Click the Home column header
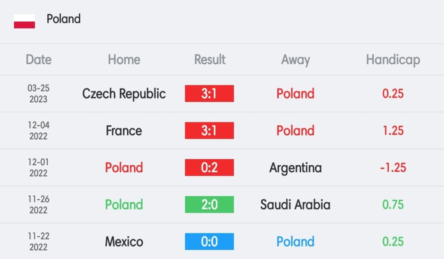Screen dimensions: 444x259 click(124, 59)
